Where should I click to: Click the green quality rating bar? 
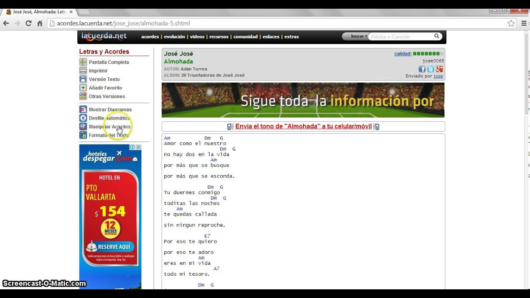(x=428, y=54)
